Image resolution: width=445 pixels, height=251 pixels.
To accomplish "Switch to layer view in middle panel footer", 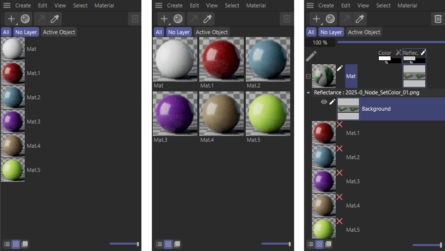I will (177, 244).
